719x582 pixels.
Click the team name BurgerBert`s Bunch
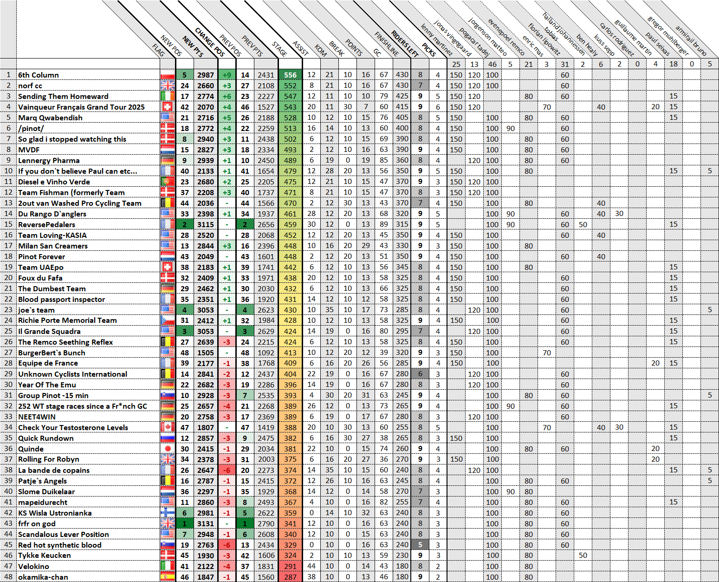click(x=52, y=353)
